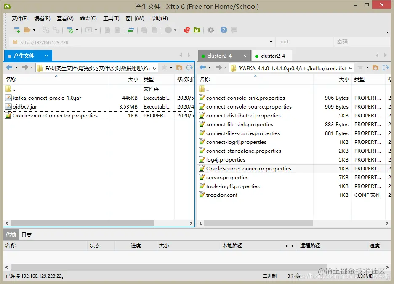Viewport: 394px width, 284px height.
Task: Open the parent folder in remote pane
Action: 204,89
